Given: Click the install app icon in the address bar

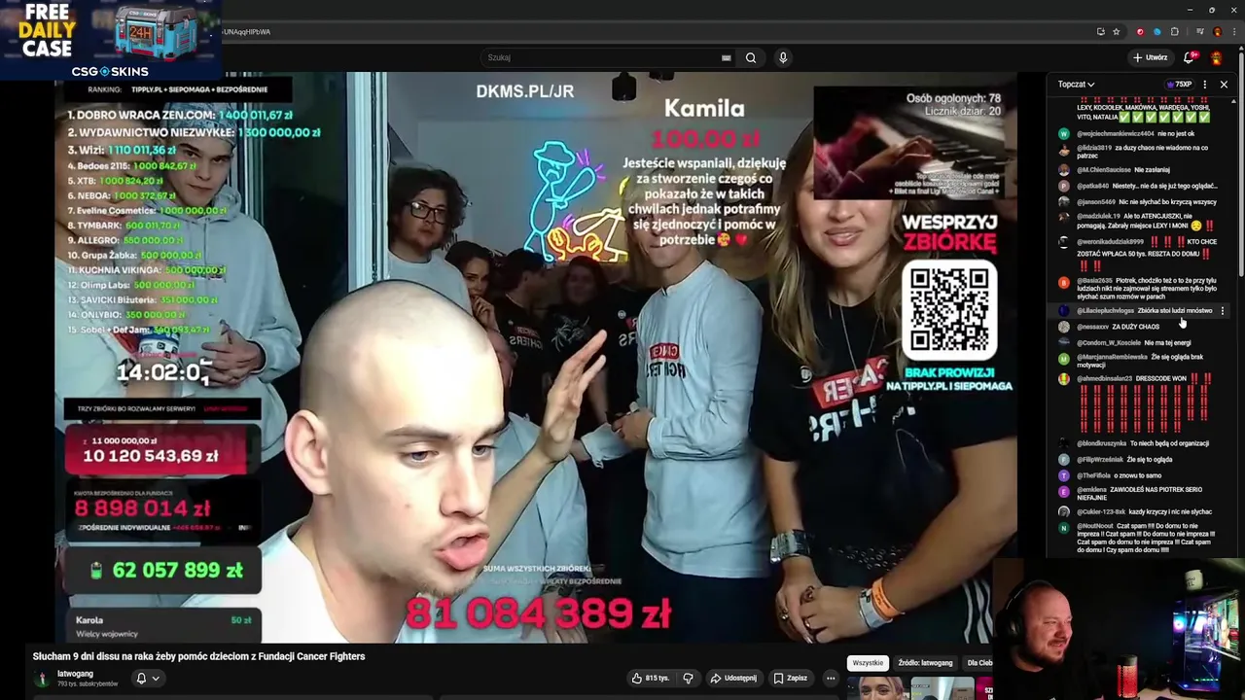Looking at the screenshot, I should tap(1101, 31).
